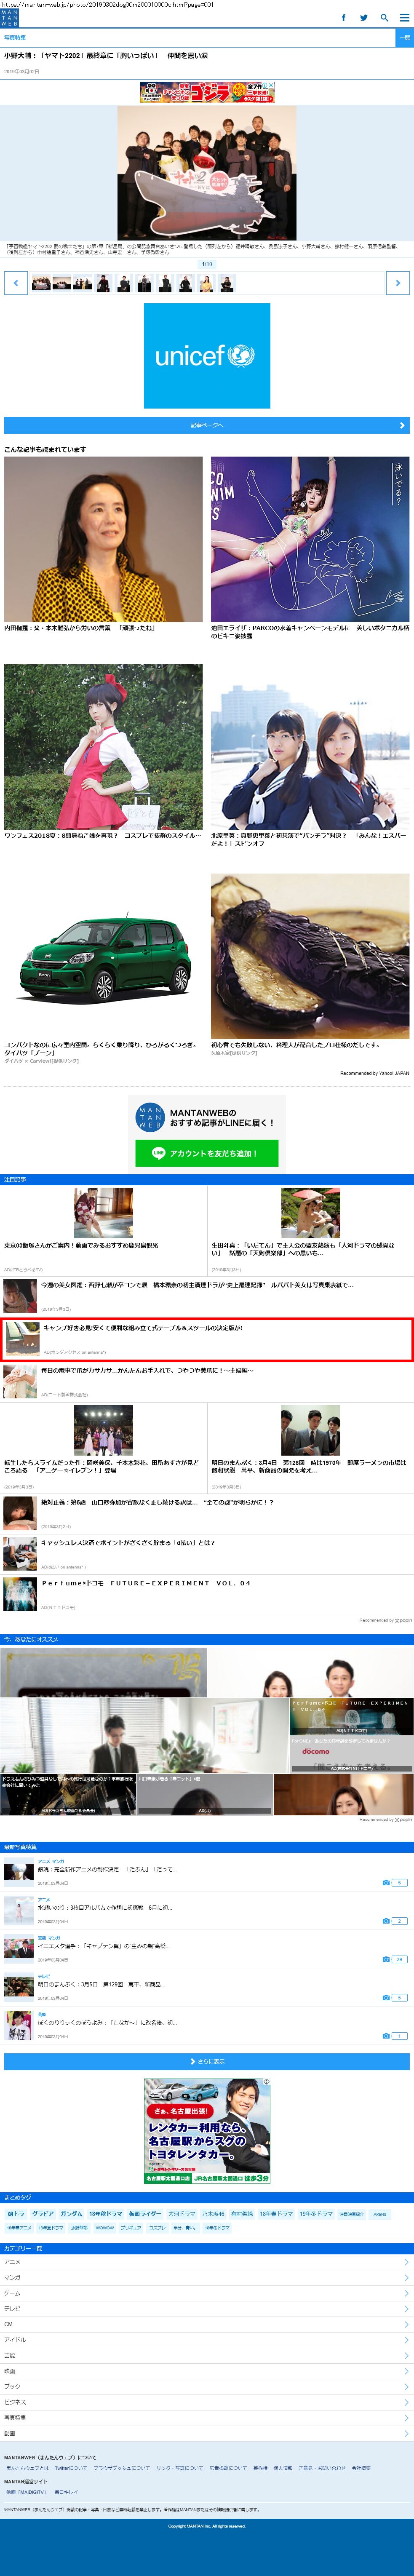Image resolution: width=414 pixels, height=2576 pixels.
Task: Expand the マンガ category row
Action: 207,2277
